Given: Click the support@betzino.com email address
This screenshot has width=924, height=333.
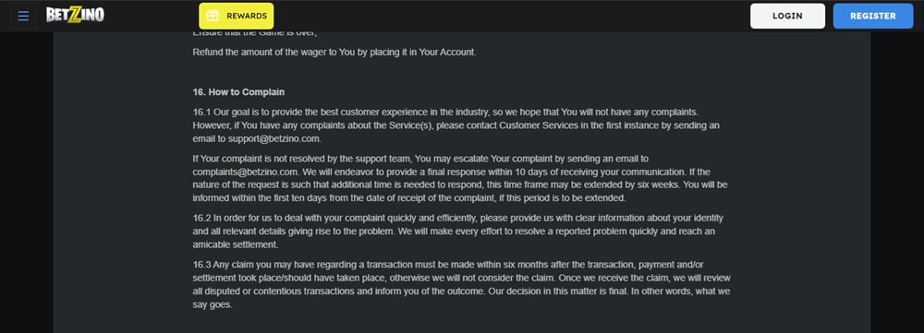Looking at the screenshot, I should coord(274,139).
